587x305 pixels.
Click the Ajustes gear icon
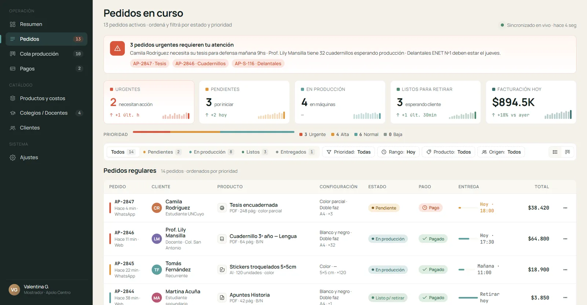tap(13, 157)
